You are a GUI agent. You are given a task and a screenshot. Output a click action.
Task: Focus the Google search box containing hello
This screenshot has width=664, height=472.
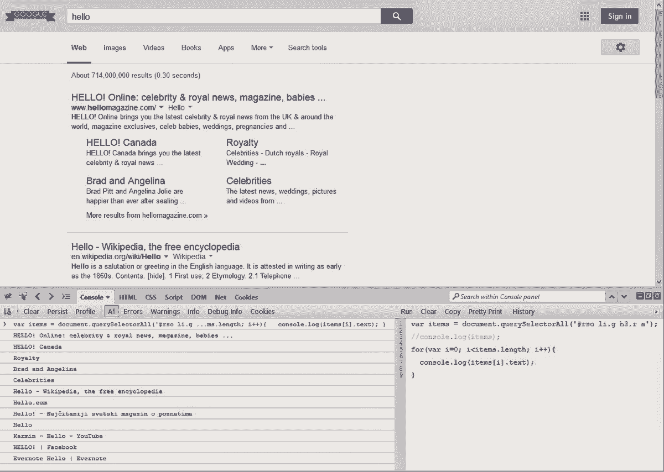click(x=224, y=17)
